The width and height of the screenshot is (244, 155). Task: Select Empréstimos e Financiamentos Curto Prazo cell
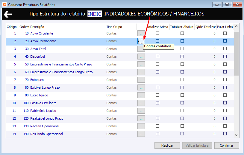coord(61,64)
